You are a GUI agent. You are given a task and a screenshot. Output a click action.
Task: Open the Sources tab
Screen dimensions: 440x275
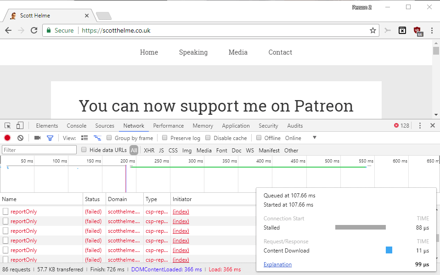pos(105,126)
